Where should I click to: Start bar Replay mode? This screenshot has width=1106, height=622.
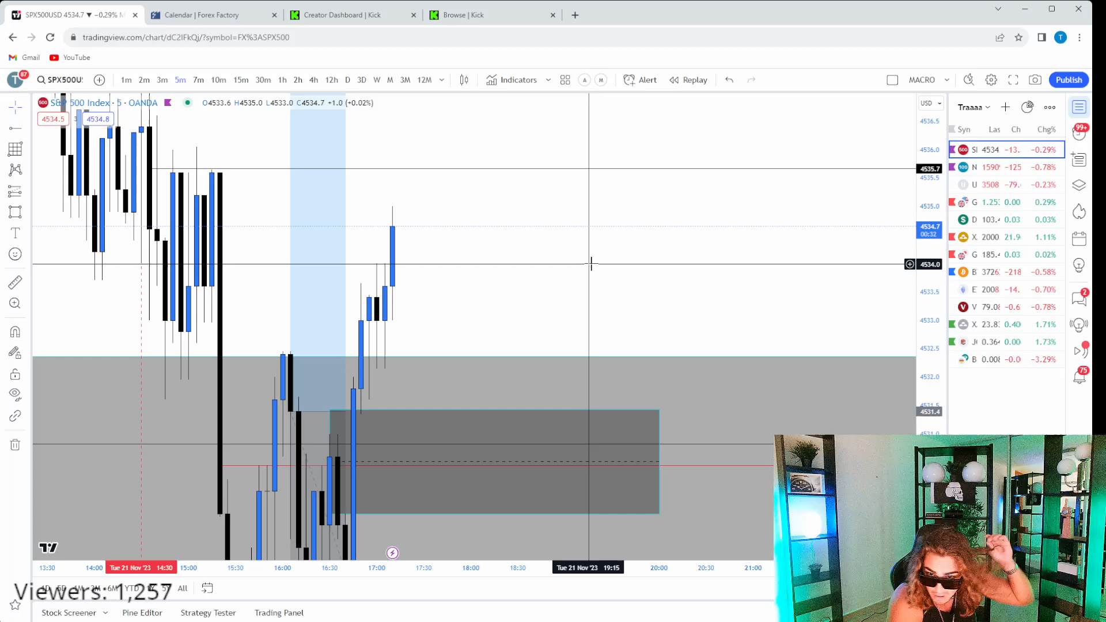688,80
